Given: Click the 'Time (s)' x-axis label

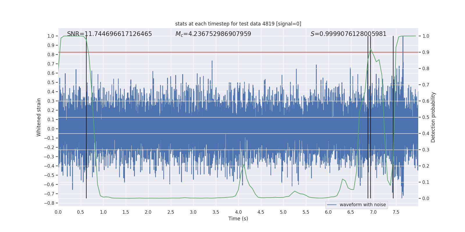Looking at the screenshot, I should (238, 219).
